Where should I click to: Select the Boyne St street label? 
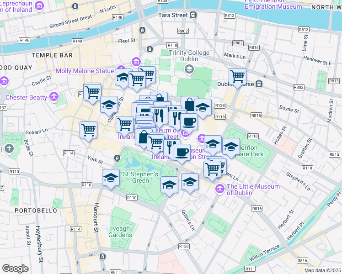289,109
